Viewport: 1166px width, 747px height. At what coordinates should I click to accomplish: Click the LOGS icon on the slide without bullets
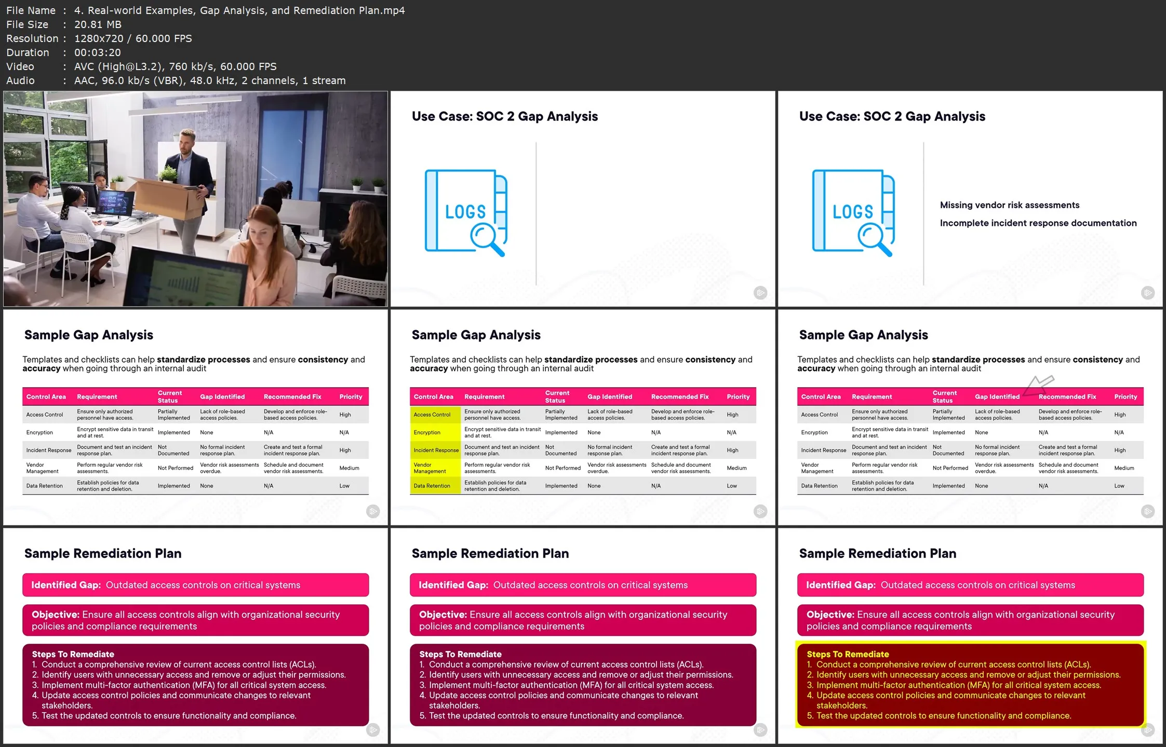click(x=466, y=213)
